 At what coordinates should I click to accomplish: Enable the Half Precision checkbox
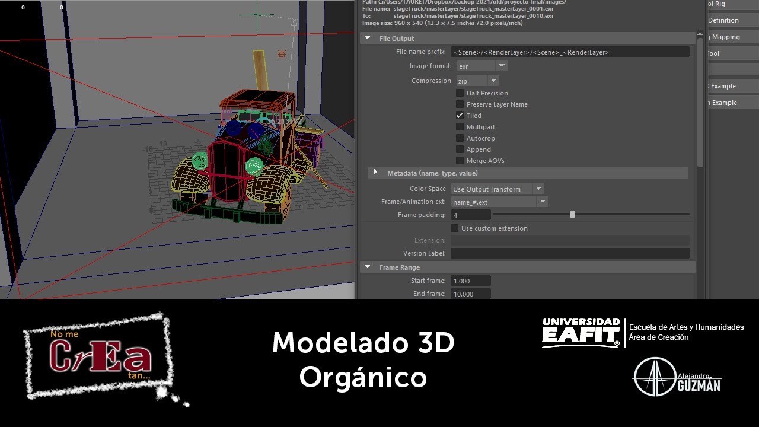coord(460,93)
